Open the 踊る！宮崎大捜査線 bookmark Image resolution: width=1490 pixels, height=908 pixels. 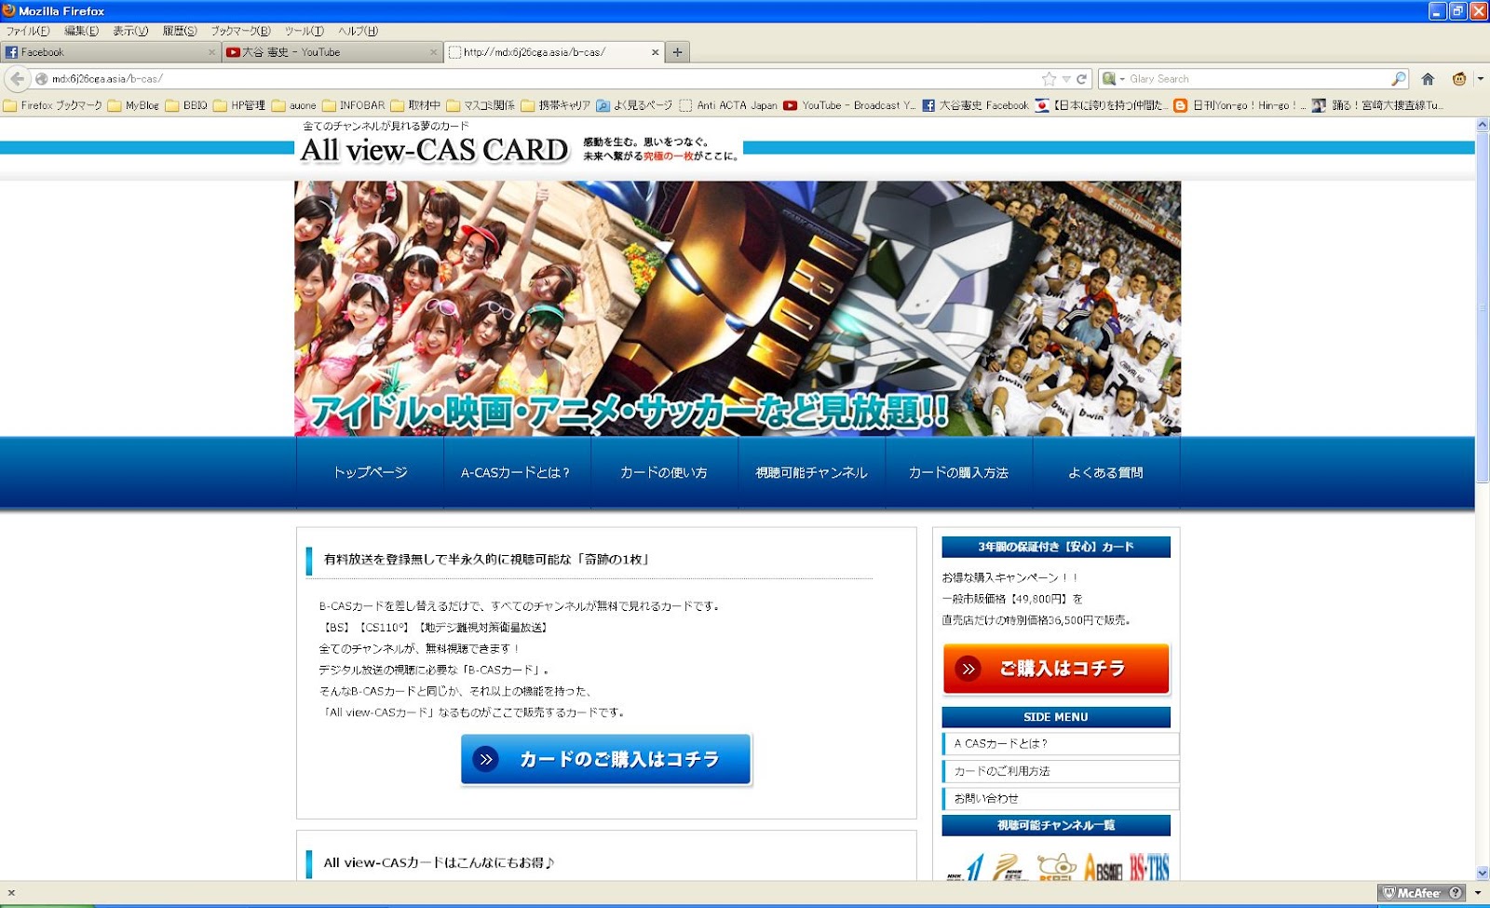tap(1377, 105)
